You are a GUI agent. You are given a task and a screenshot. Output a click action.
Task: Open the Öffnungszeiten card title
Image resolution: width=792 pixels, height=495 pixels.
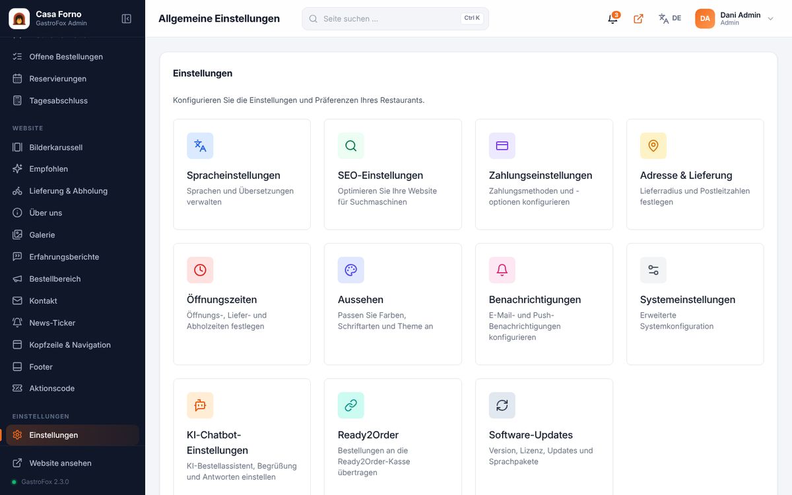(x=222, y=300)
